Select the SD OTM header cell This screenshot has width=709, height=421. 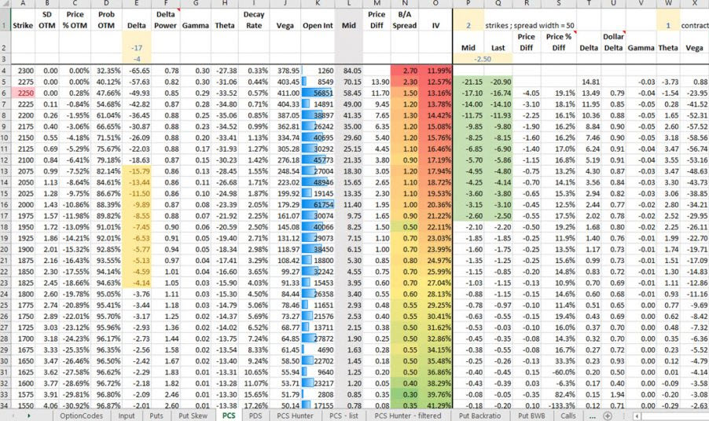tap(46, 20)
